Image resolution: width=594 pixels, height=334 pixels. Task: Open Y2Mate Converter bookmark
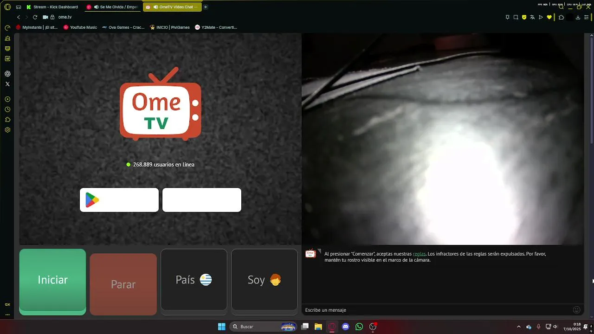216,27
